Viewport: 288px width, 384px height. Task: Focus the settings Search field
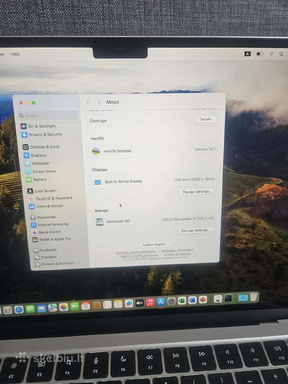48,116
